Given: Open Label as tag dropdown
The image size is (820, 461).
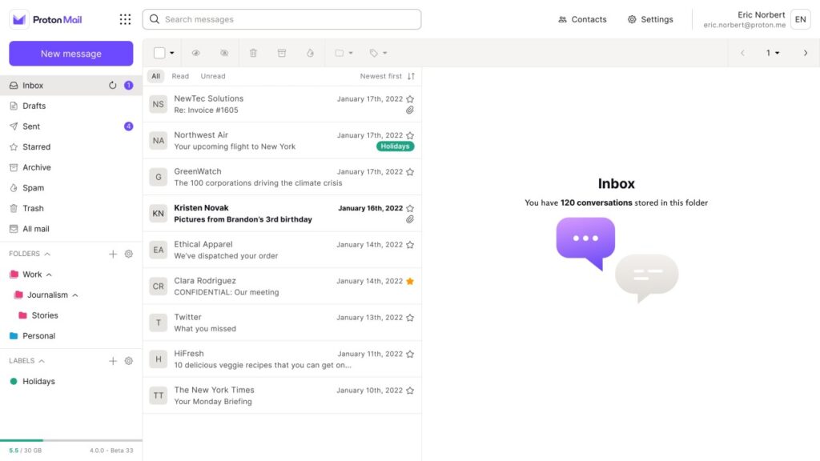Looking at the screenshot, I should 378,53.
